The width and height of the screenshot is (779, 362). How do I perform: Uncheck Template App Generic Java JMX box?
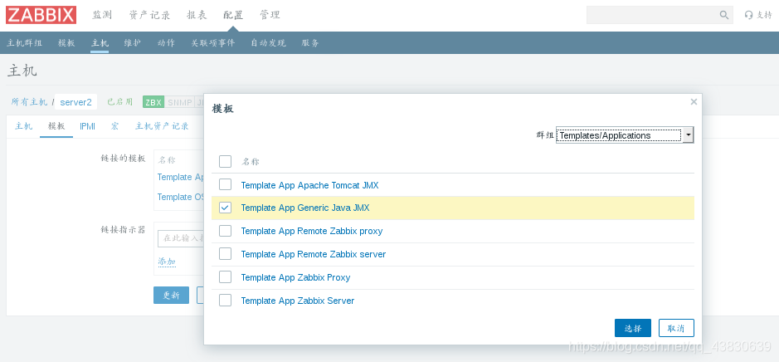click(225, 208)
